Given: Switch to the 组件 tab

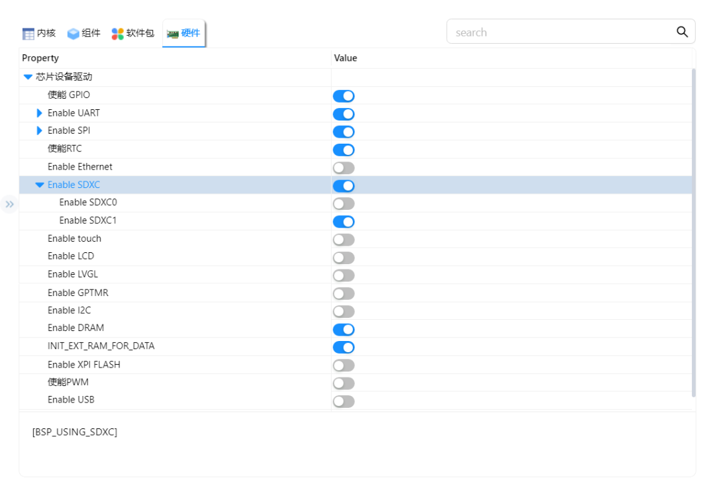Looking at the screenshot, I should click(84, 33).
